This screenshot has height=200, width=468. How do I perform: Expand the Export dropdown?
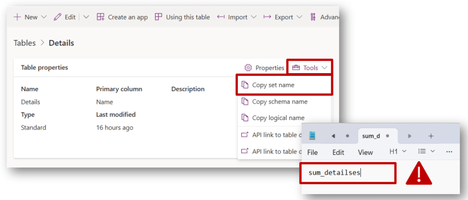[299, 17]
